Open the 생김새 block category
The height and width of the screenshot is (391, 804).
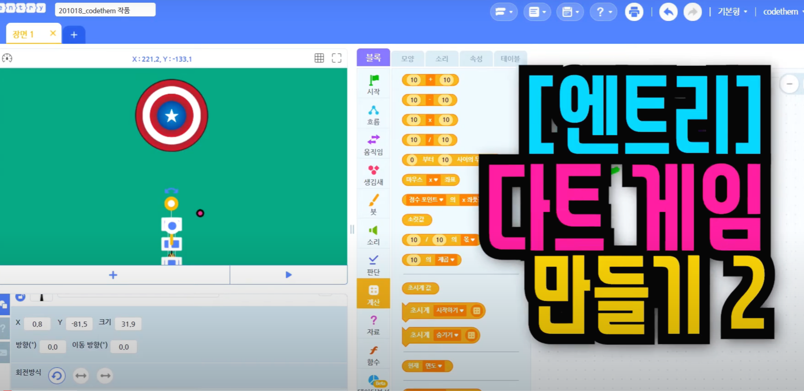pyautogui.click(x=373, y=175)
